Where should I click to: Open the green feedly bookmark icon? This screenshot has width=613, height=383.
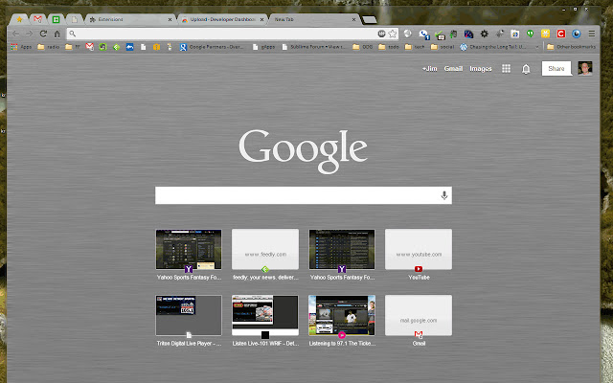coord(116,47)
